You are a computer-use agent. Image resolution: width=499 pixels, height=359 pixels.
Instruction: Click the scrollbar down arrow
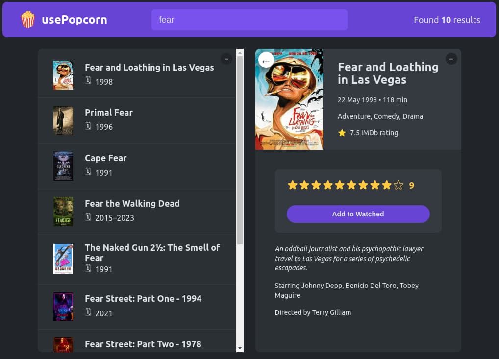tap(240, 349)
